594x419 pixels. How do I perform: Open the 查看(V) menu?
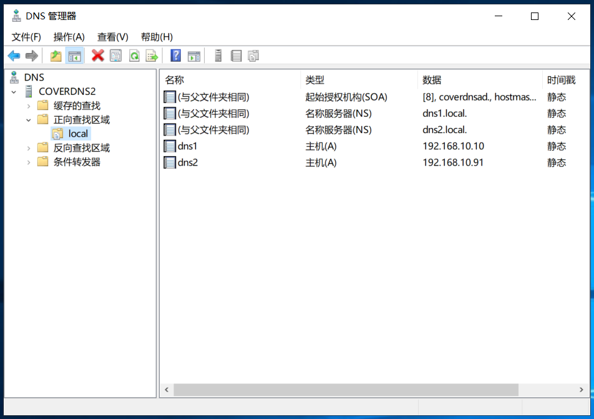pos(112,37)
